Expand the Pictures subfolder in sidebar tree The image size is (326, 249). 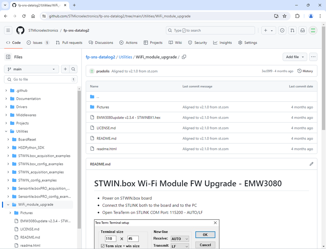coord(10,213)
